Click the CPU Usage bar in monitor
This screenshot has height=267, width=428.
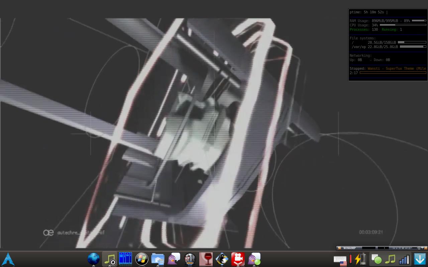[x=403, y=25]
